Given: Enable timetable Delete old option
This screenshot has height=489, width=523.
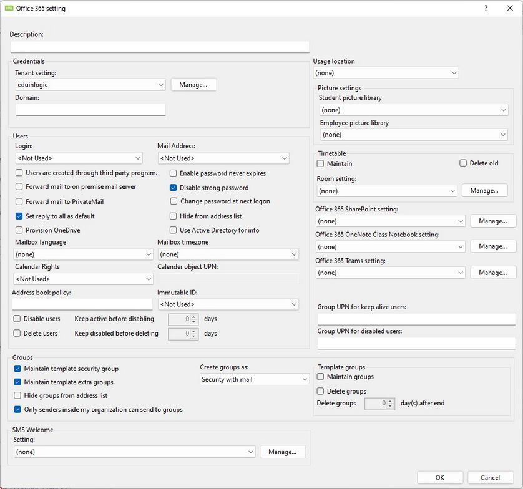Looking at the screenshot, I should pos(463,163).
